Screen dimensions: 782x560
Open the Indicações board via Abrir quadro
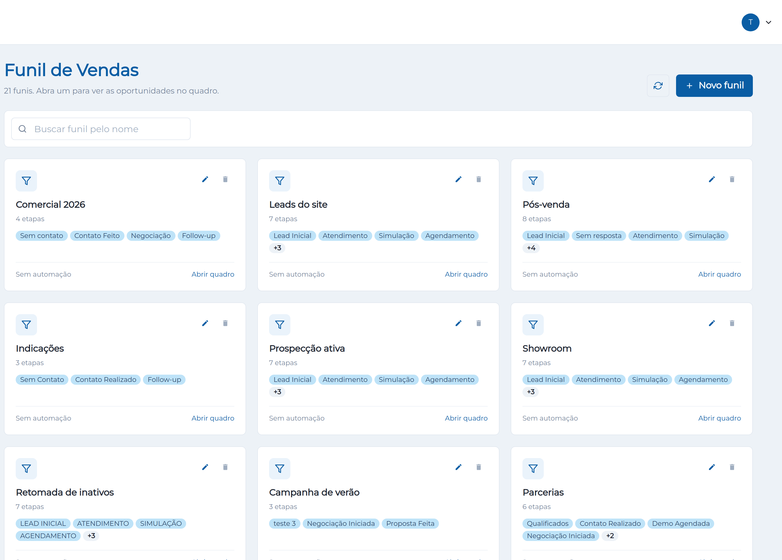pyautogui.click(x=213, y=418)
